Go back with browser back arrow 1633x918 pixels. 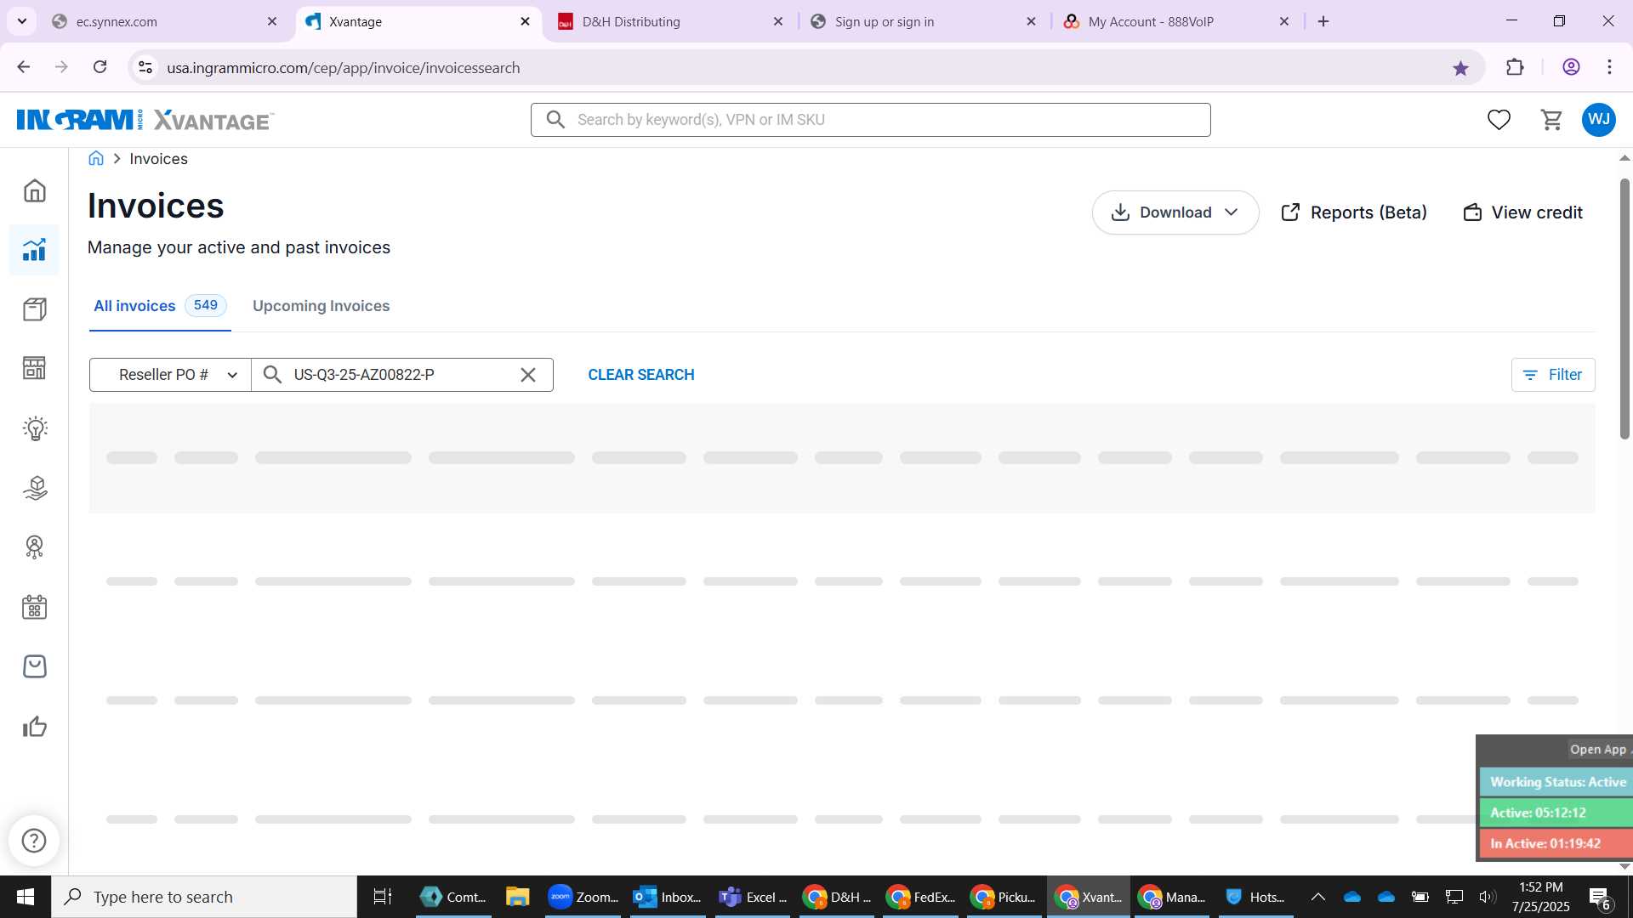pyautogui.click(x=24, y=67)
